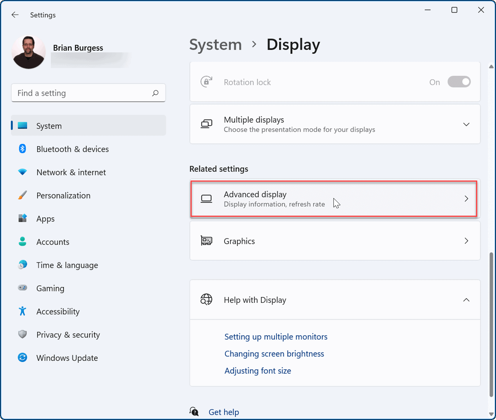Click the vertical scrollbar thumb

click(x=491, y=324)
